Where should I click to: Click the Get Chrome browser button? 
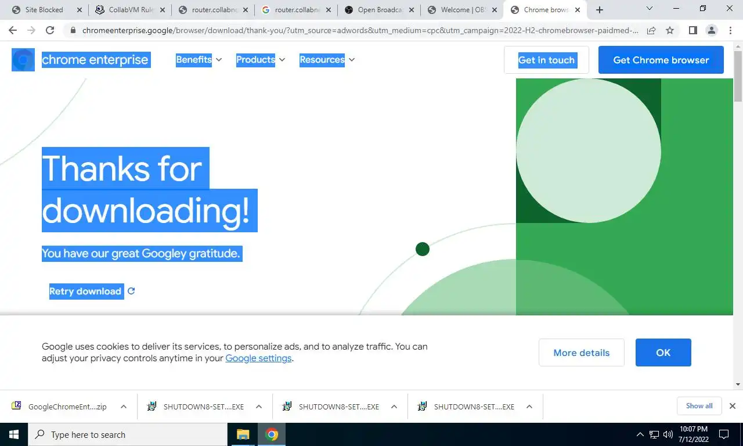click(661, 60)
